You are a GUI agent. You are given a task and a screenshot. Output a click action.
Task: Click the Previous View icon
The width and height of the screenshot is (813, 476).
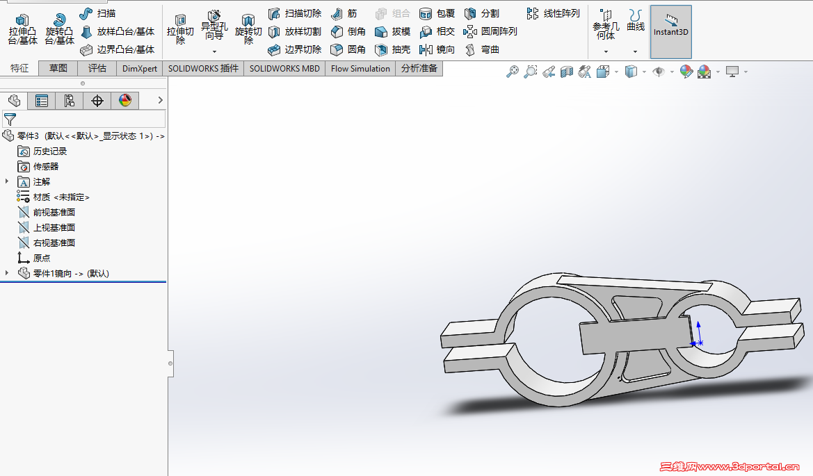[x=549, y=72]
